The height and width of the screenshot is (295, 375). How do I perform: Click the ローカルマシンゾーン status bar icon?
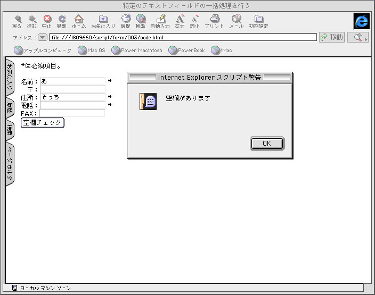pyautogui.click(x=14, y=288)
